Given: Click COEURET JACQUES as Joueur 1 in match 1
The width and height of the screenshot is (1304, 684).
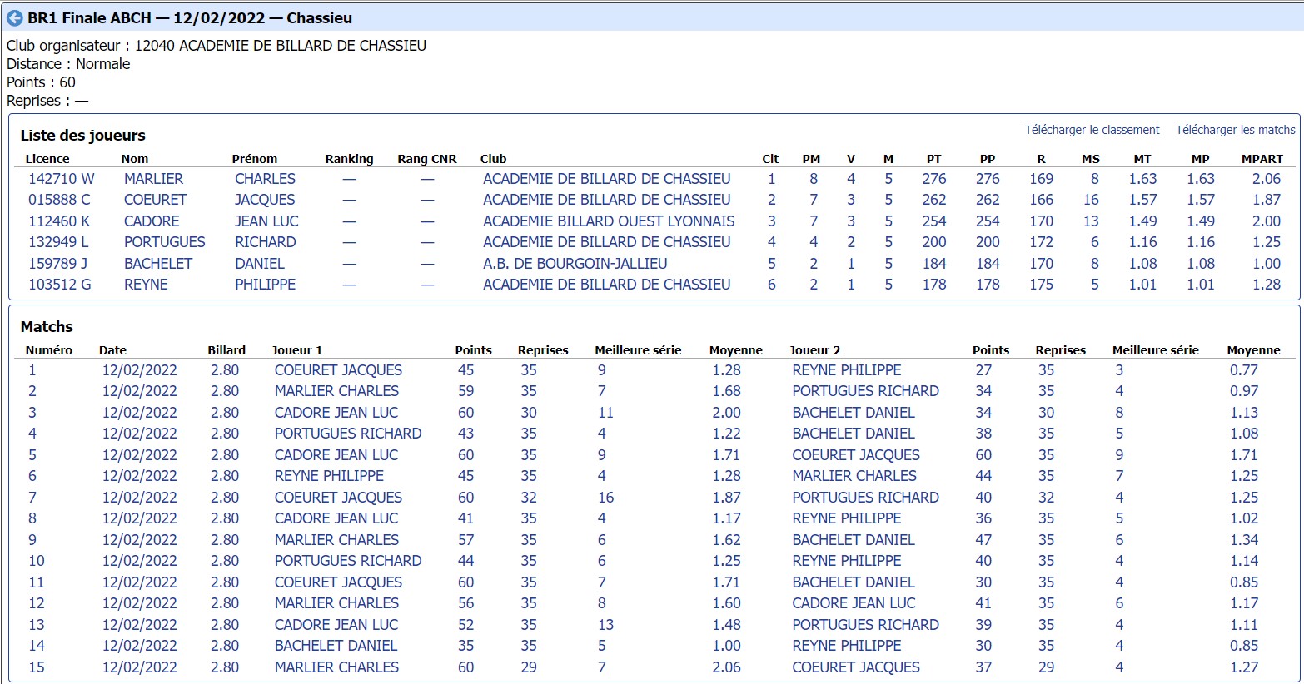Looking at the screenshot, I should point(338,370).
